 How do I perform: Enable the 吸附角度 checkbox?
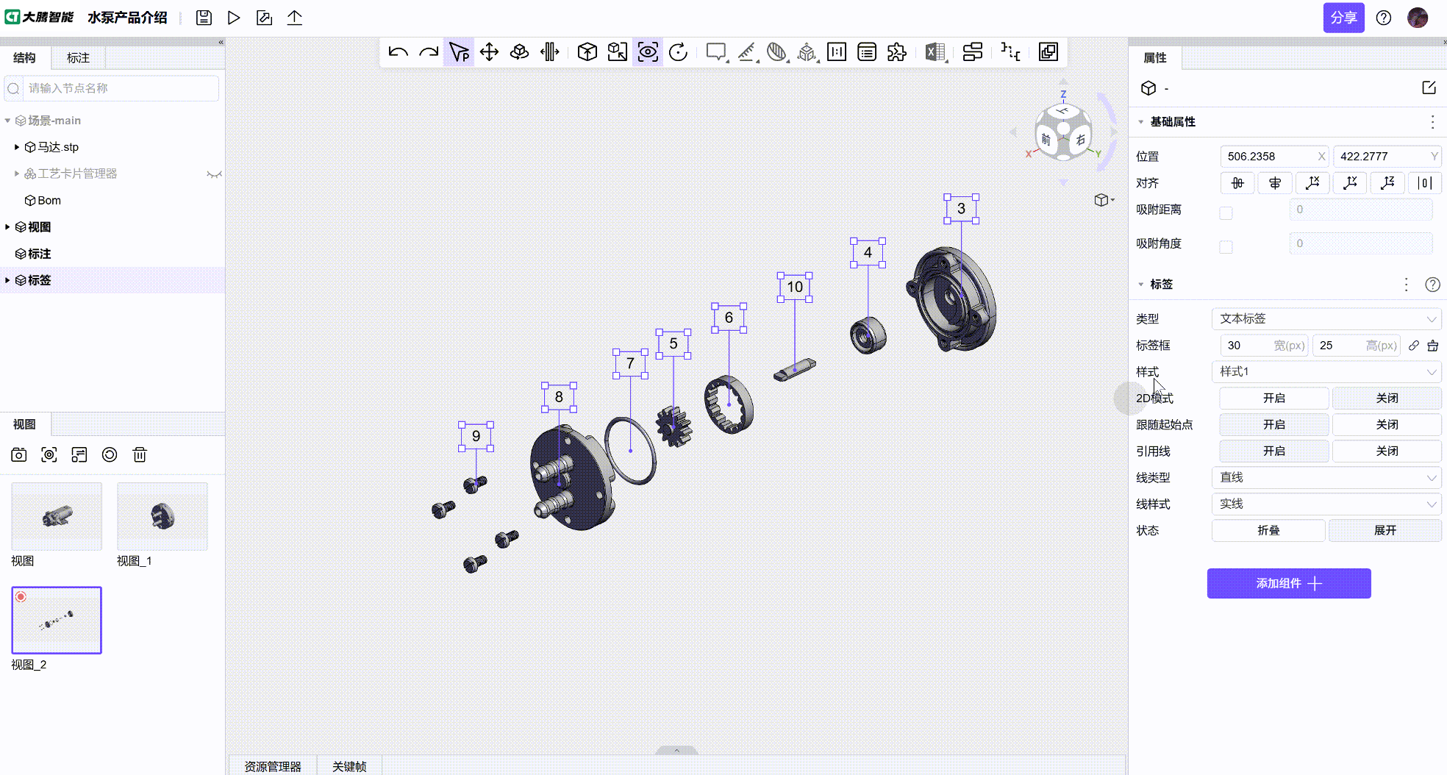click(x=1226, y=247)
